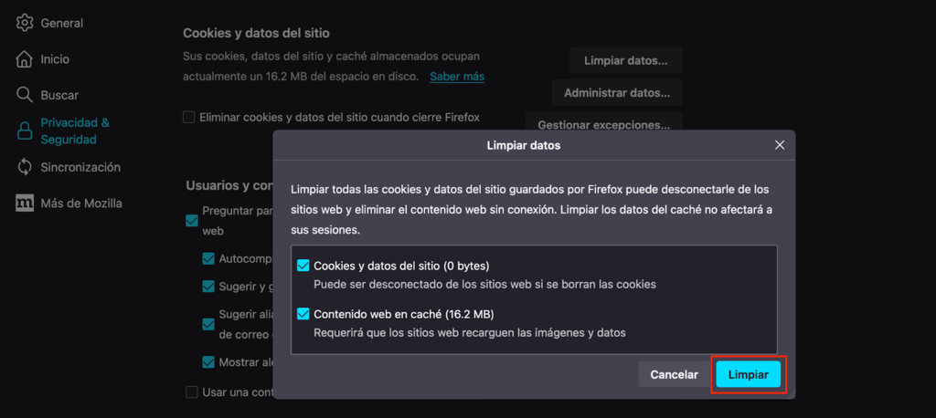936x418 pixels.
Task: Go to the Sincronización settings category
Action: tap(80, 167)
